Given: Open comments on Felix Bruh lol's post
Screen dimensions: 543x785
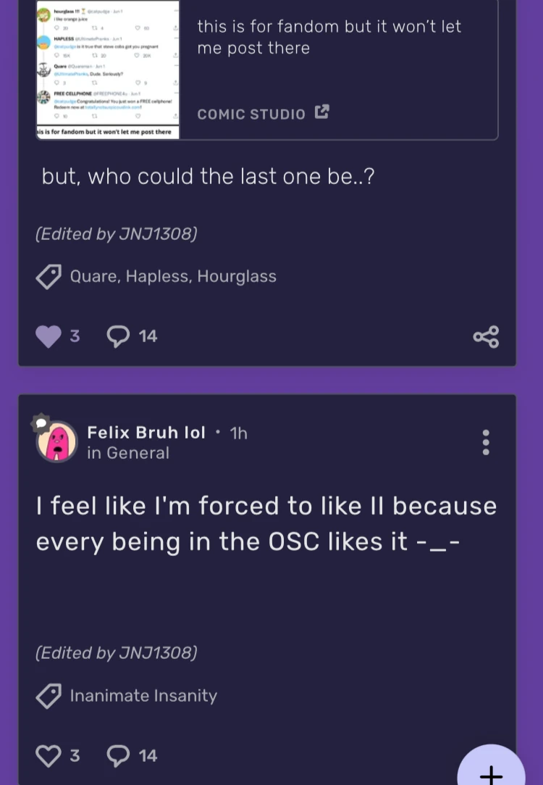Looking at the screenshot, I should 118,755.
